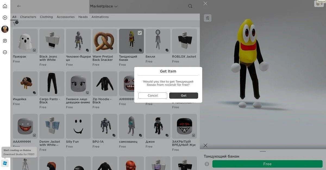Image resolution: width=326 pixels, height=170 pixels.
Task: Open the Discover play icon in the sidebar
Action: pyautogui.click(x=5, y=18)
